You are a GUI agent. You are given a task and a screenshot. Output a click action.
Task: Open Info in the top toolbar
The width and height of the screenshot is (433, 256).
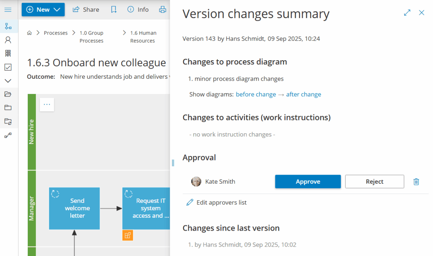pyautogui.click(x=138, y=9)
